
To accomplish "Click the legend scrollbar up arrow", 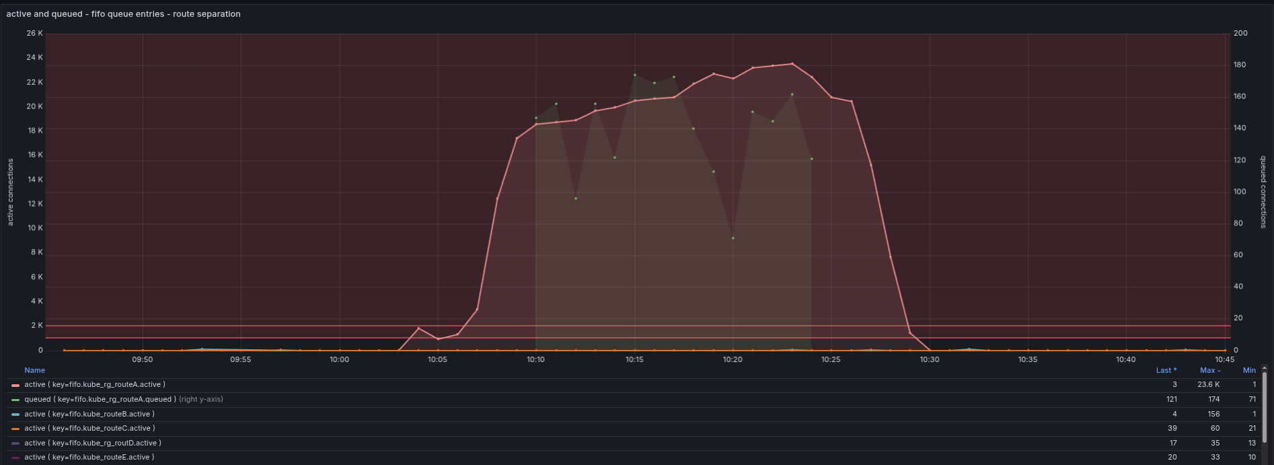I will tap(1264, 367).
